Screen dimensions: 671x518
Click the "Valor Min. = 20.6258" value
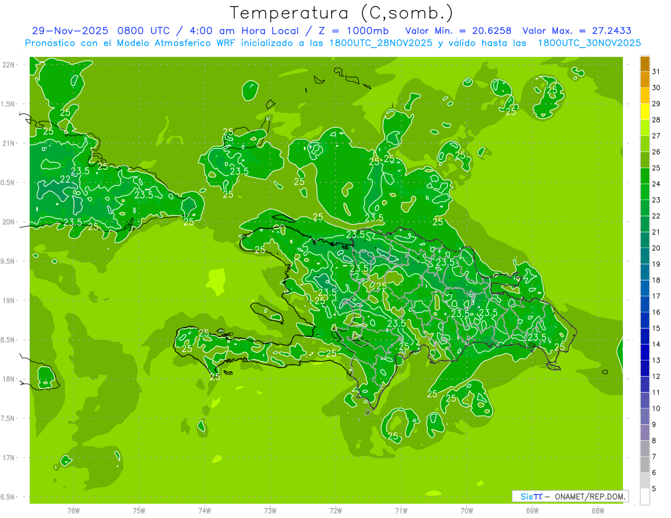(x=459, y=31)
